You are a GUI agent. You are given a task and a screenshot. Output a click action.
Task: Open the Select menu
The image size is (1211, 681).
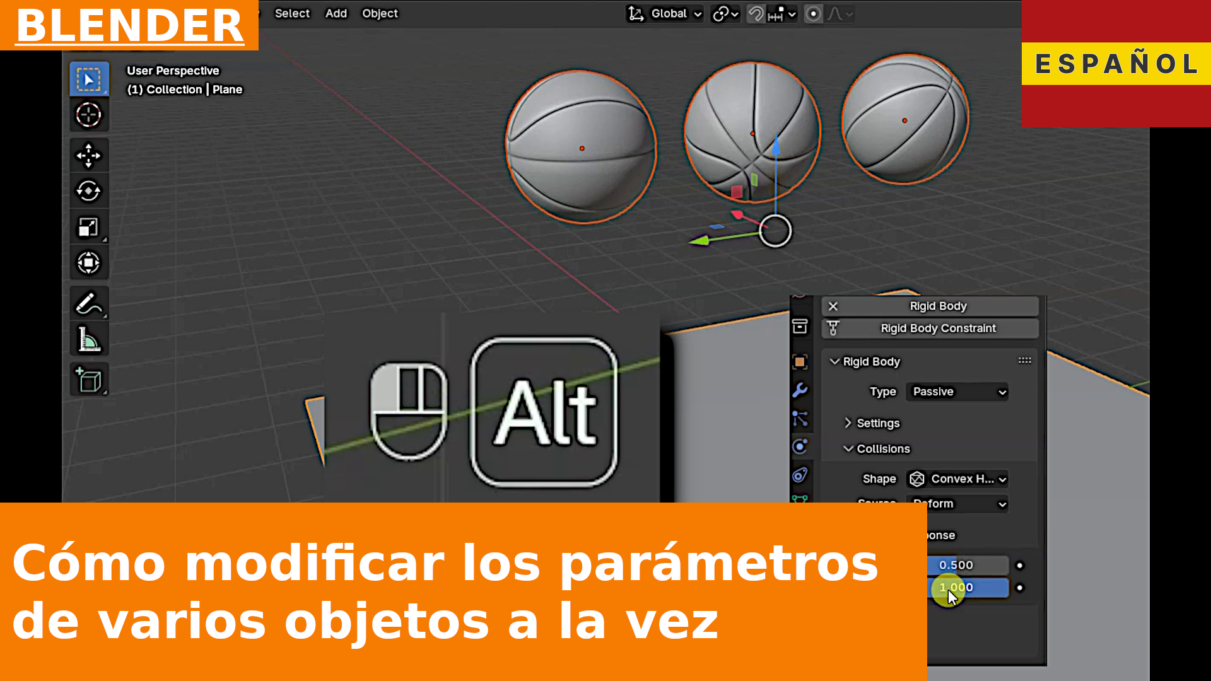click(x=292, y=13)
